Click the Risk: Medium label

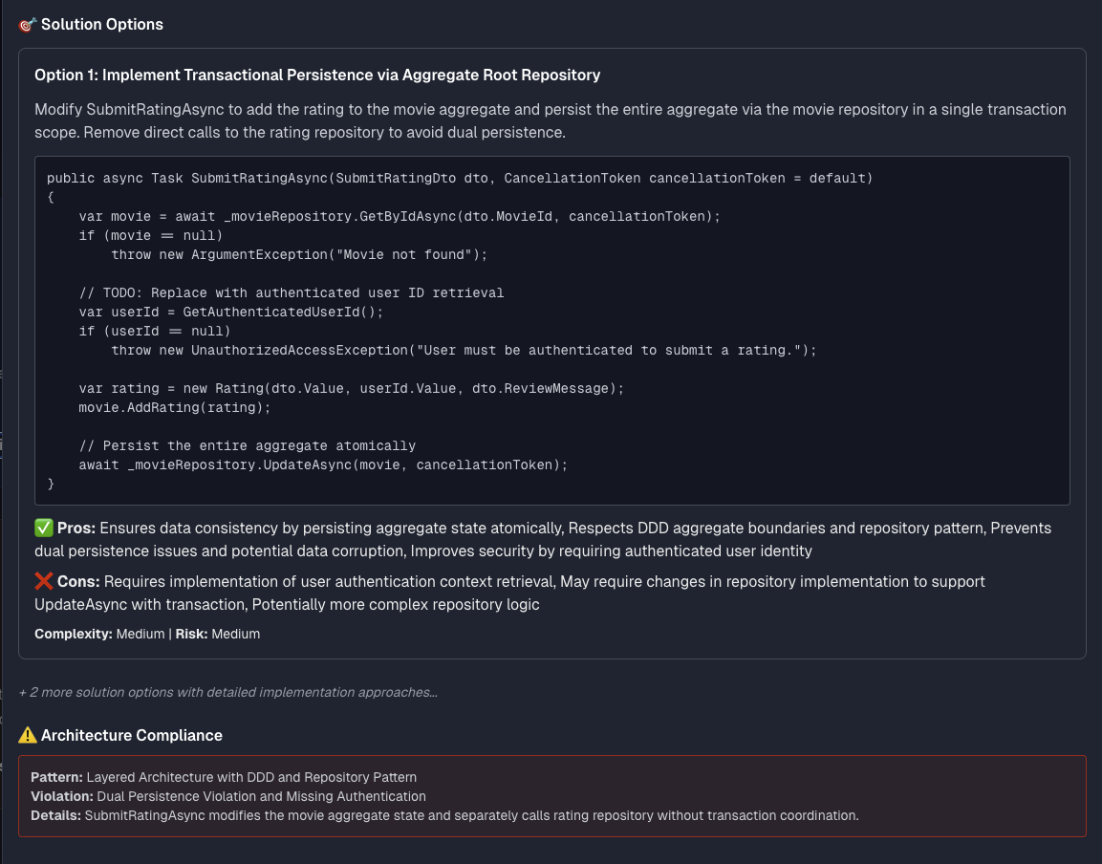click(218, 634)
